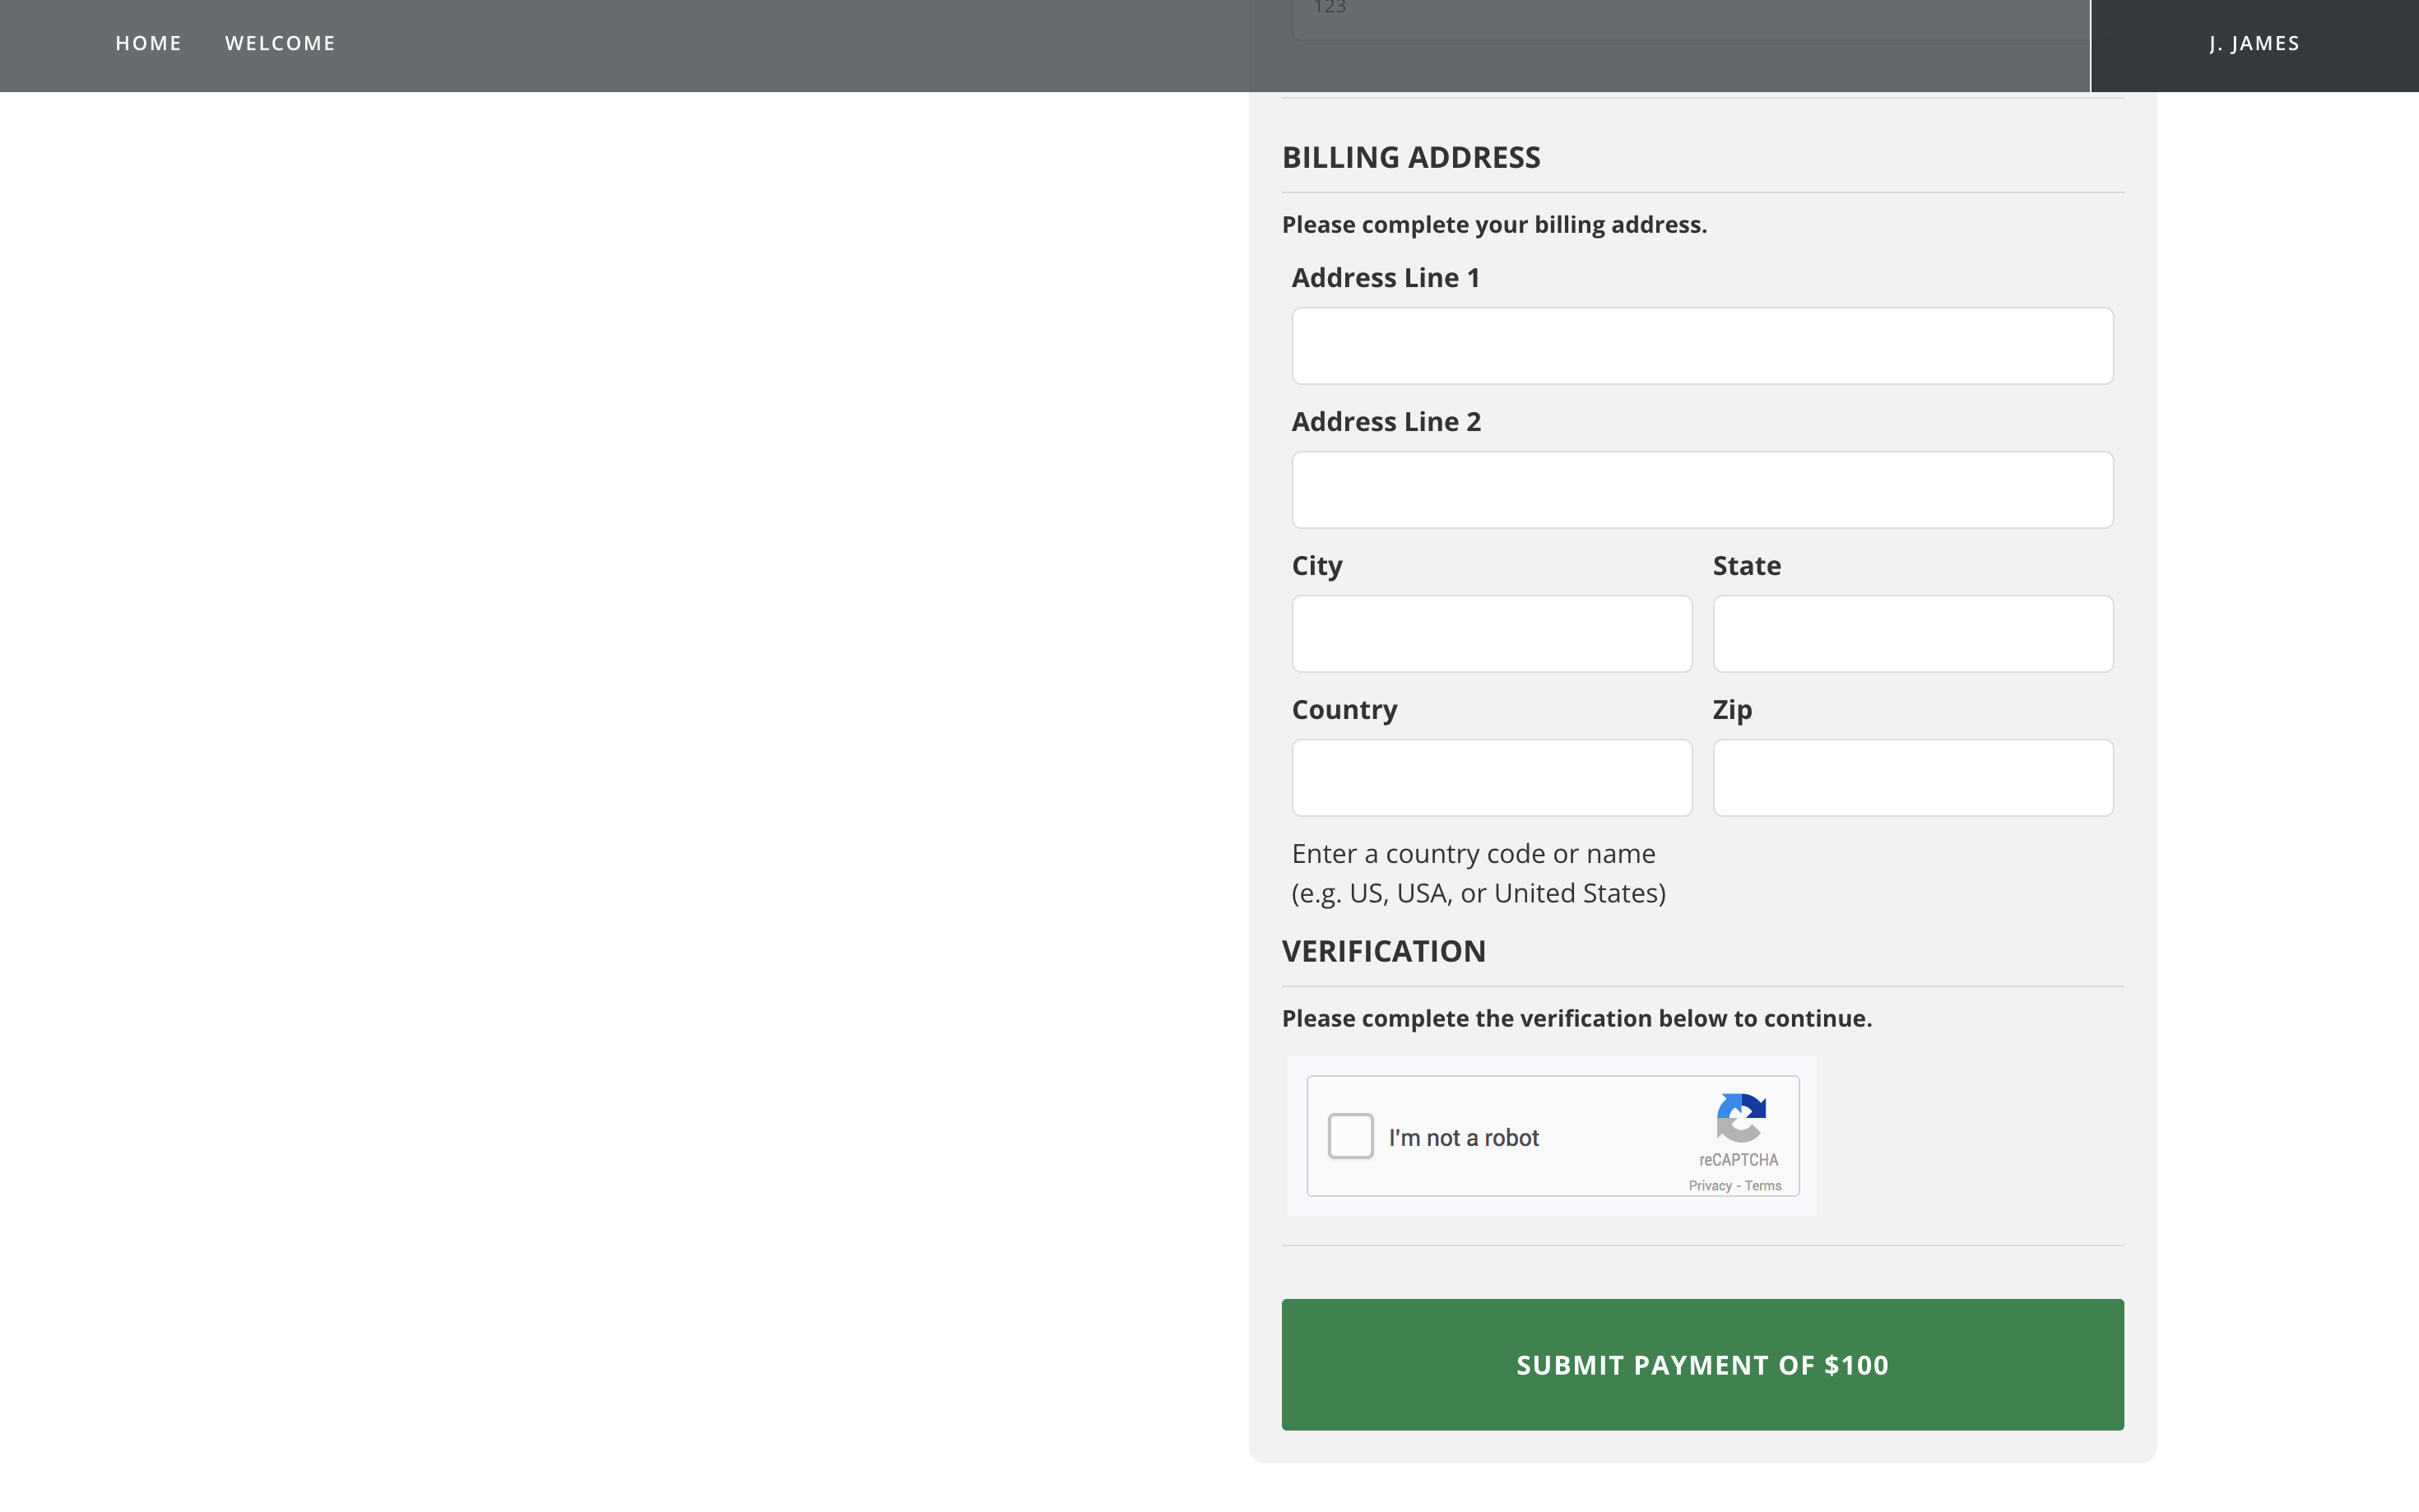The width and height of the screenshot is (2419, 1512).
Task: Check the I'm not a robot box
Action: [1350, 1136]
